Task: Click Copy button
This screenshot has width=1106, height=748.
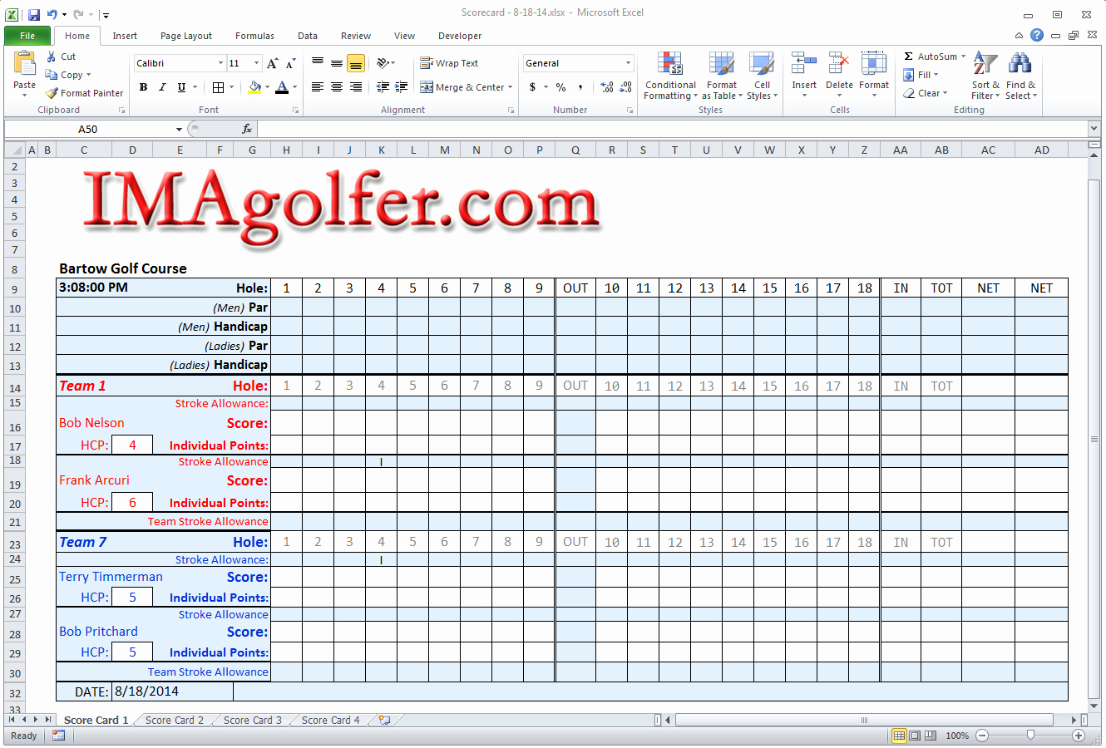Action: pos(67,75)
